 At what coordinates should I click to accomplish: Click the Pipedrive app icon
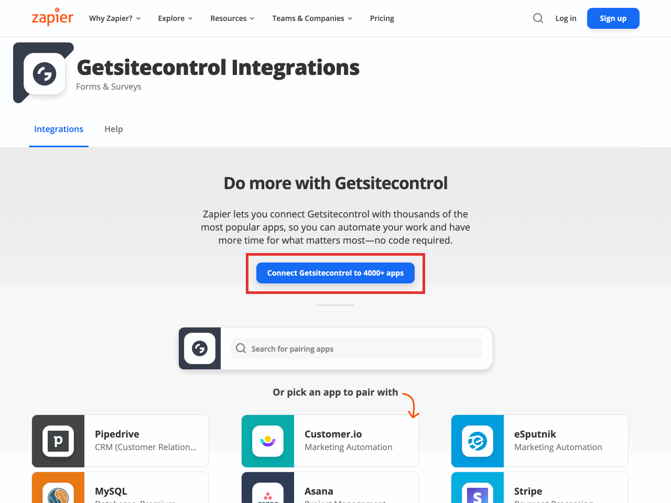[x=58, y=441]
